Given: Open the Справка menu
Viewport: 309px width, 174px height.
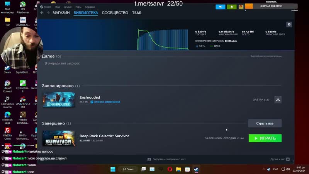Looking at the screenshot, I should click(x=90, y=7).
